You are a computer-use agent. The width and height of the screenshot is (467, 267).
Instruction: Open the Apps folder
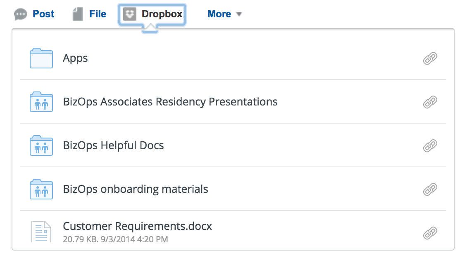pyautogui.click(x=75, y=58)
